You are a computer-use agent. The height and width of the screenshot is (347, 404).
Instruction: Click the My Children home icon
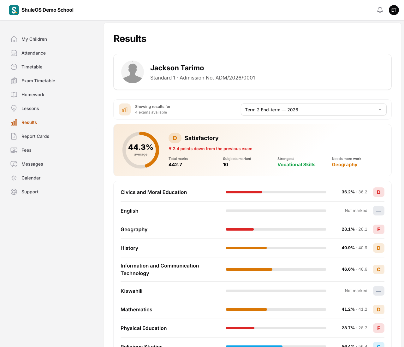coord(14,39)
